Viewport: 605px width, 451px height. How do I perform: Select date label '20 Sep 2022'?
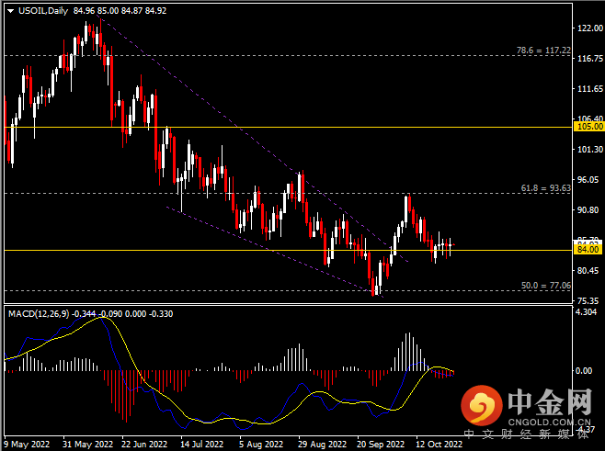click(x=381, y=444)
